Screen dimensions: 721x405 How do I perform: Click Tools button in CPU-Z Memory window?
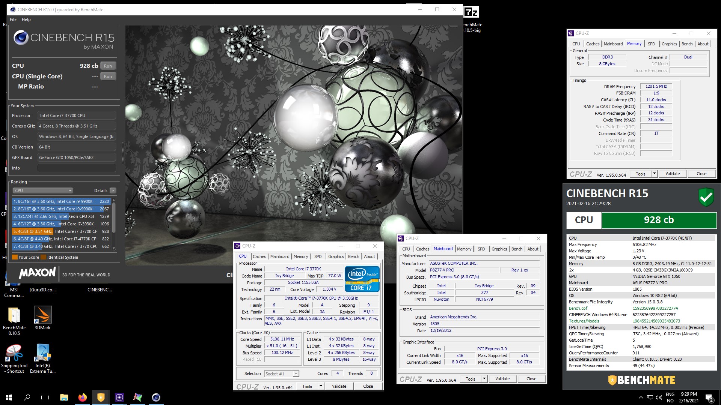(x=641, y=174)
